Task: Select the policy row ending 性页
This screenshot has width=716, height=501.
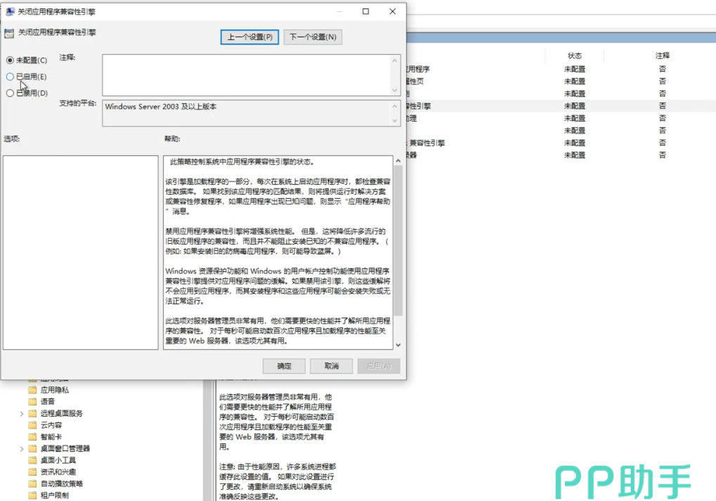Action: (561, 82)
